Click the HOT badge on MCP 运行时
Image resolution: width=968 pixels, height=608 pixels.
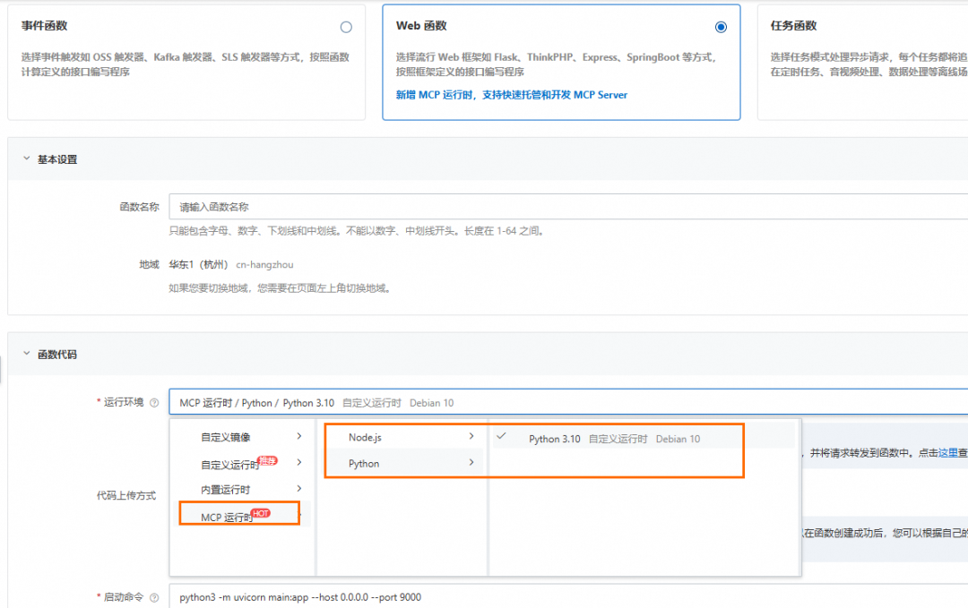[x=261, y=513]
